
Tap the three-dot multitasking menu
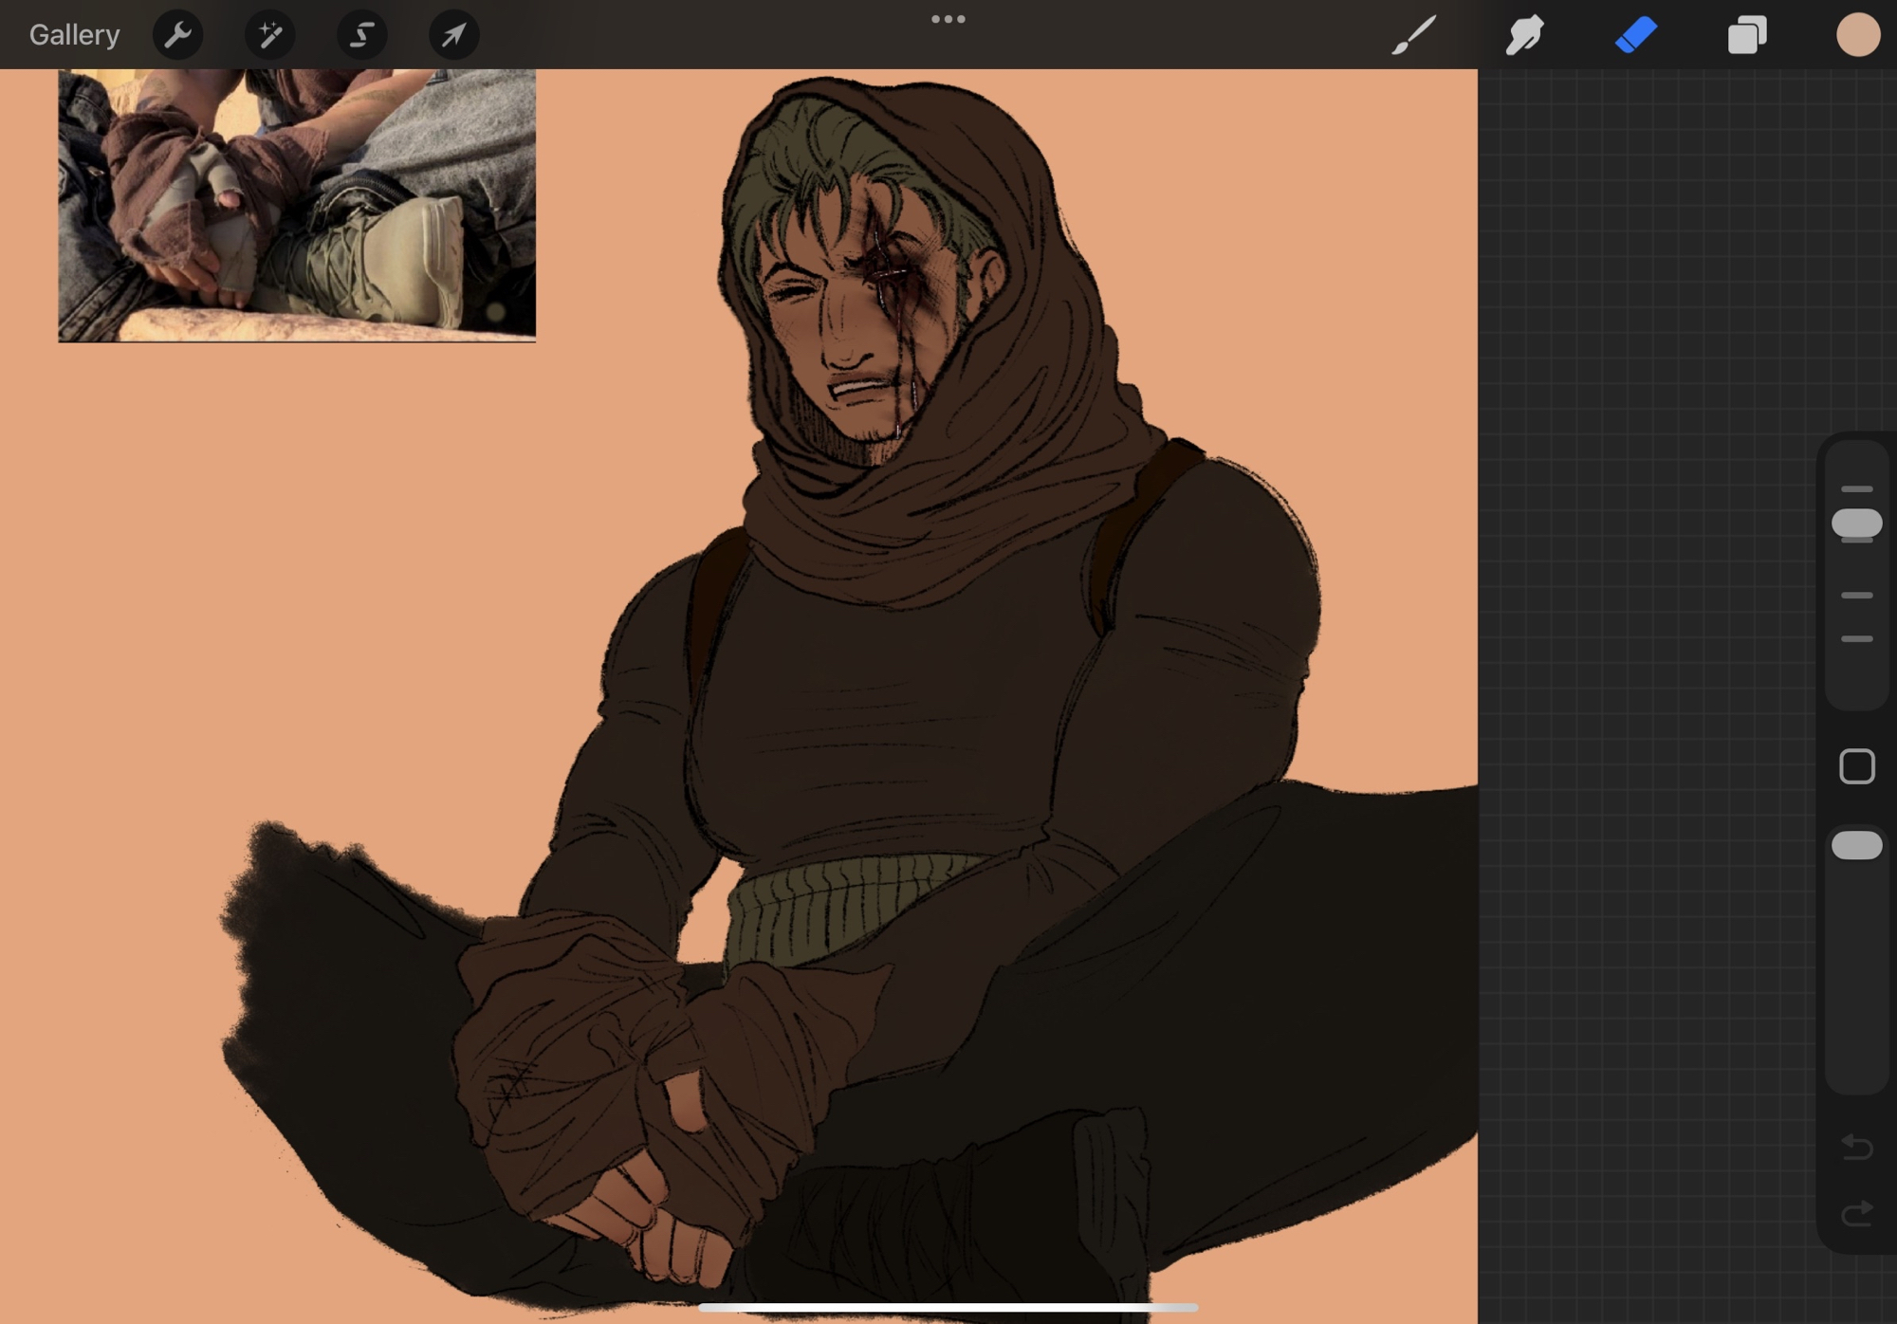click(x=948, y=19)
